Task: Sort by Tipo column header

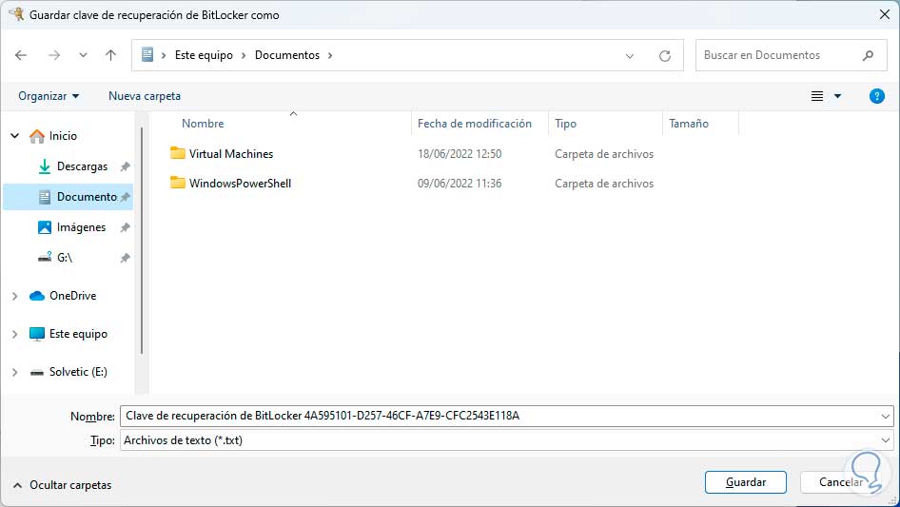Action: coord(565,124)
